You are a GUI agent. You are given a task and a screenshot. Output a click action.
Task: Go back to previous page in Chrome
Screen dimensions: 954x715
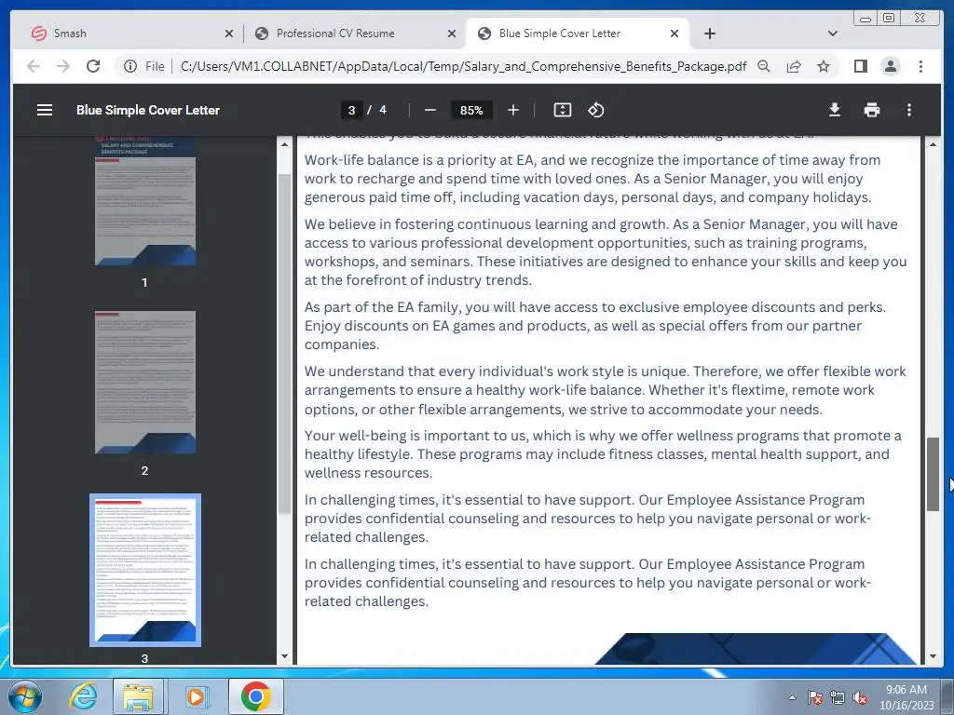coord(34,66)
